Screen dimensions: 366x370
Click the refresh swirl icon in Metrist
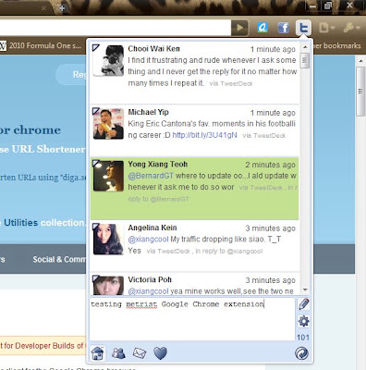point(301,353)
